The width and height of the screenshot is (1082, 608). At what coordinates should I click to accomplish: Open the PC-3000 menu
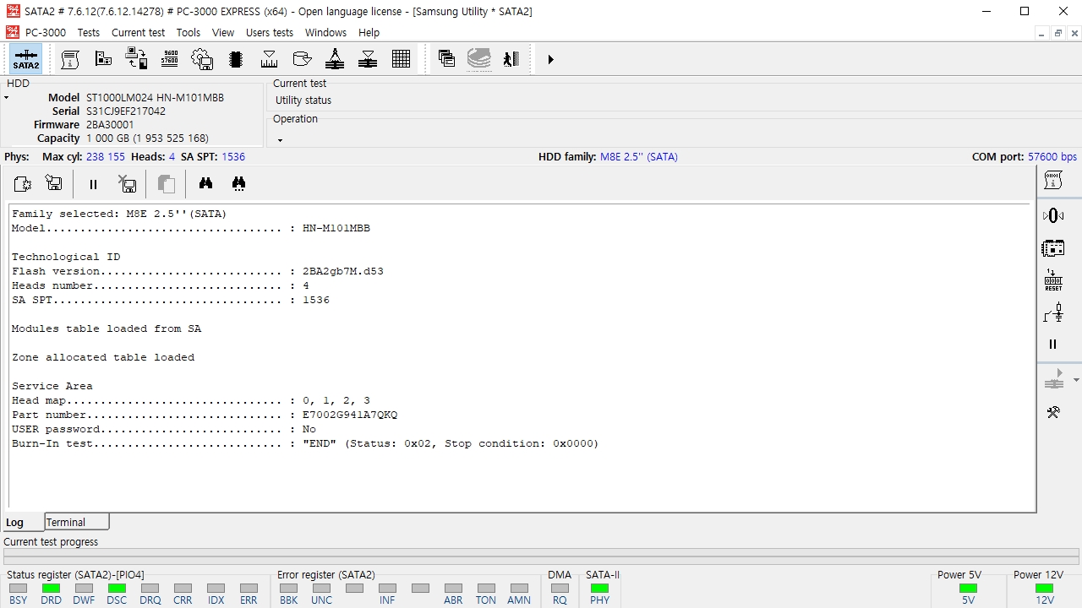(x=46, y=32)
